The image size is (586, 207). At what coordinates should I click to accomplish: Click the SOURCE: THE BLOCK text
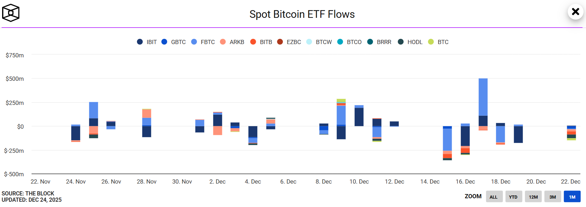[27, 193]
